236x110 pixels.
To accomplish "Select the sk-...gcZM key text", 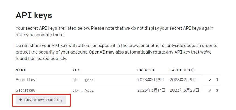I will (83, 80).
